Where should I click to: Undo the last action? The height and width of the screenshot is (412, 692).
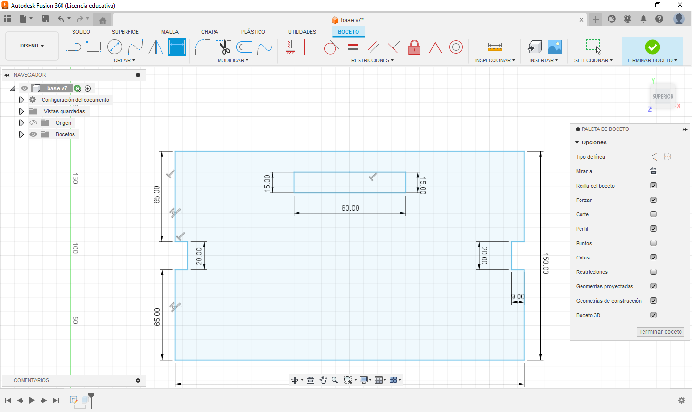point(61,19)
